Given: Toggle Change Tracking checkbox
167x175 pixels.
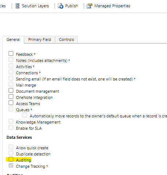Looking at the screenshot, I should coord(11,165).
